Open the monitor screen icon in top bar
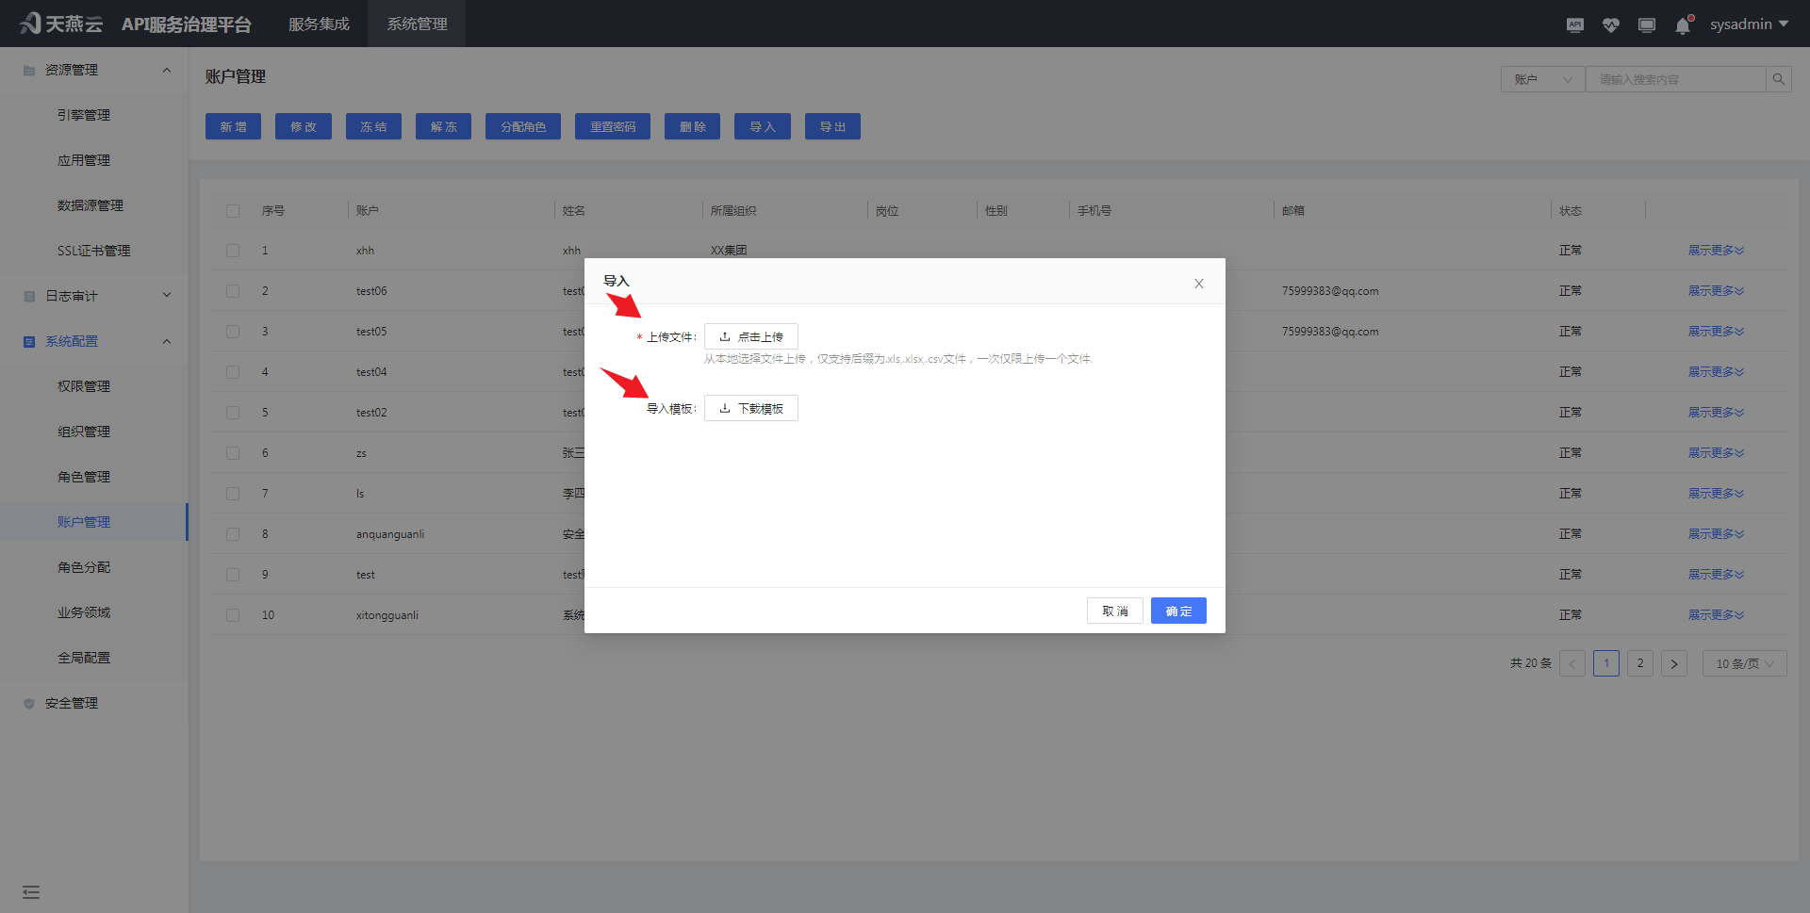The image size is (1810, 913). tap(1647, 24)
